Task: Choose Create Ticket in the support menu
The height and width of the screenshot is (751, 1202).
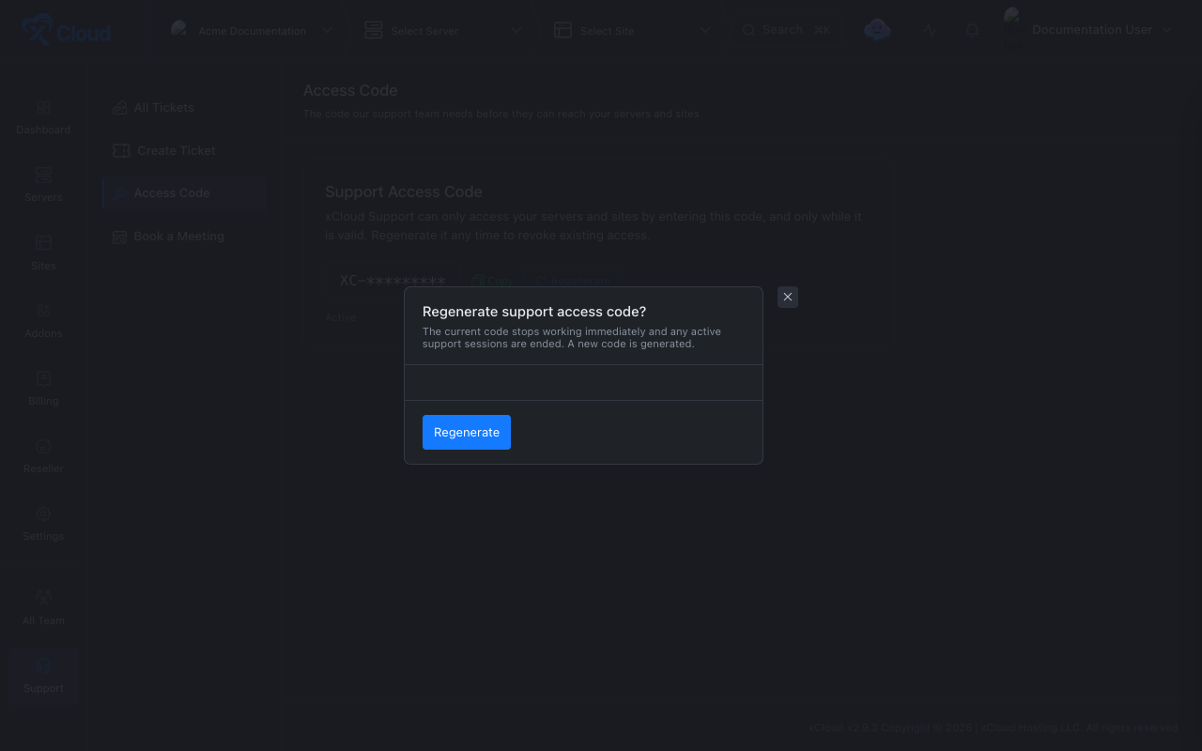Action: 184,150
